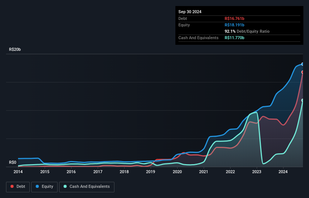Toggle the Equity series legend button
This screenshot has height=198, width=309.
point(44,187)
